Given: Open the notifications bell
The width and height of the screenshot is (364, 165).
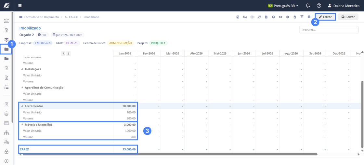Looking at the screenshot, I should tap(308, 6).
